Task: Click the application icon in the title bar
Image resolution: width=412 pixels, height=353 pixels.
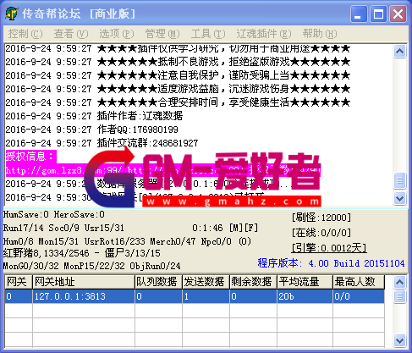Action: [x=11, y=14]
